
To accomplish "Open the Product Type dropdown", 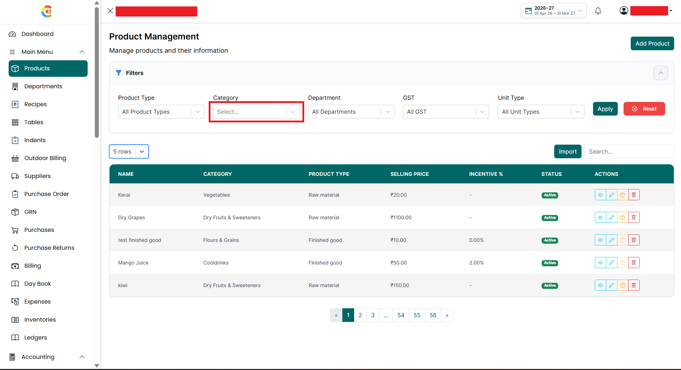I will tap(161, 112).
